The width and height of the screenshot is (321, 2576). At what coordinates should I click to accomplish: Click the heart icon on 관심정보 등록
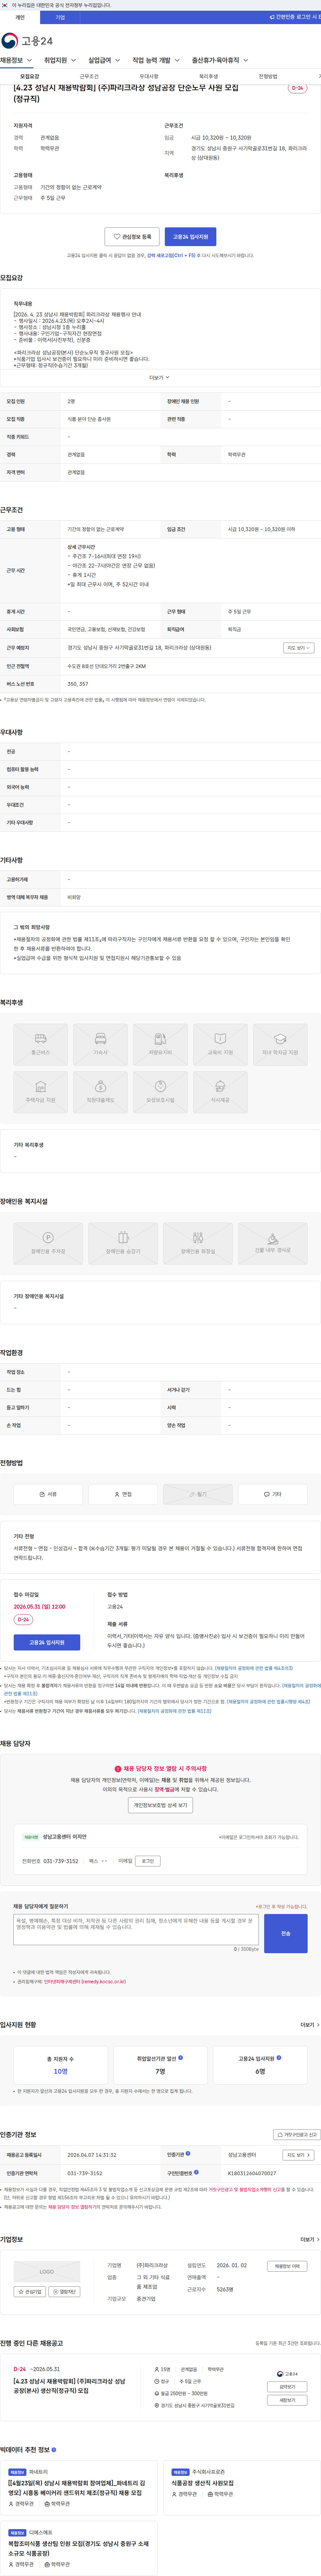[117, 237]
